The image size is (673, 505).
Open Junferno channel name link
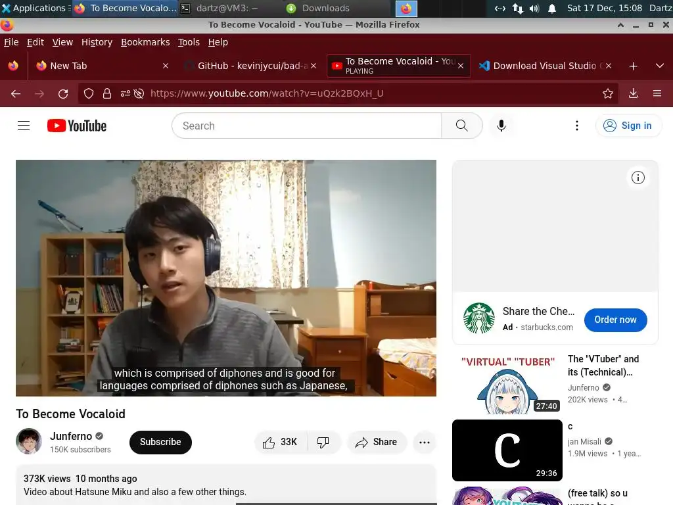(x=71, y=436)
